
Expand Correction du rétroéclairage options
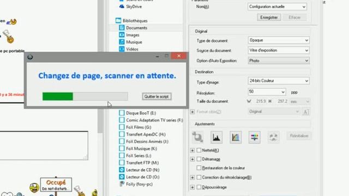click(x=192, y=177)
